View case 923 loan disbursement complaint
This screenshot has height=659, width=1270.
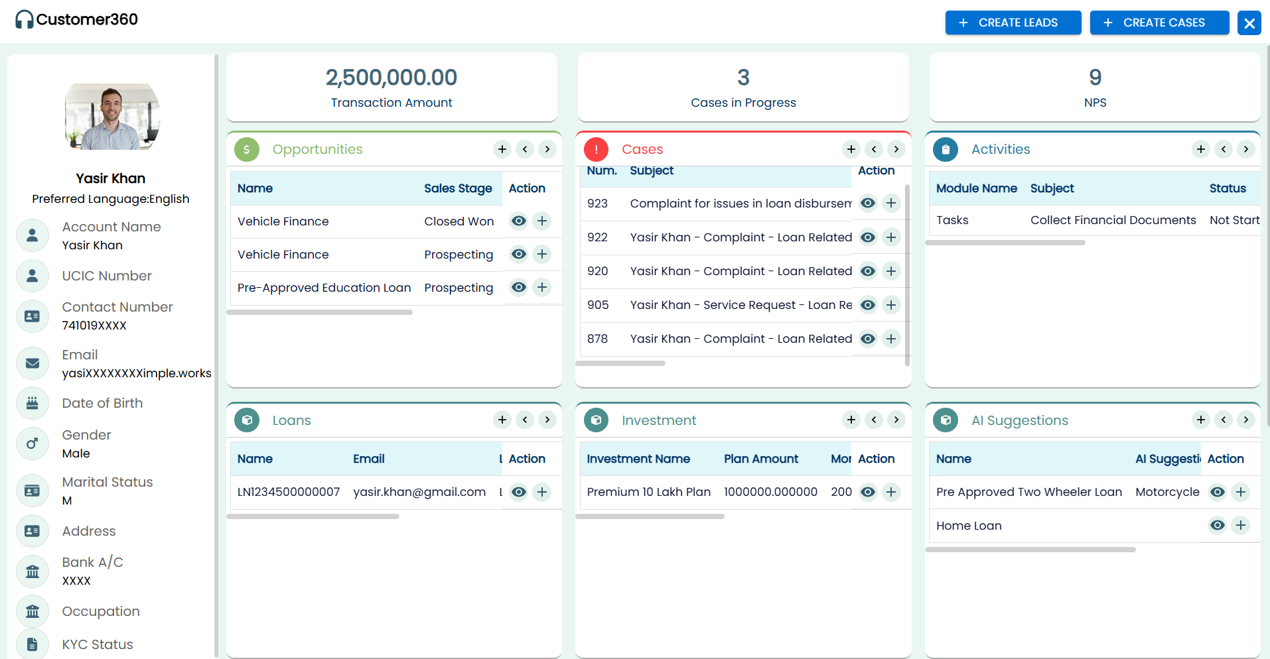tap(867, 203)
